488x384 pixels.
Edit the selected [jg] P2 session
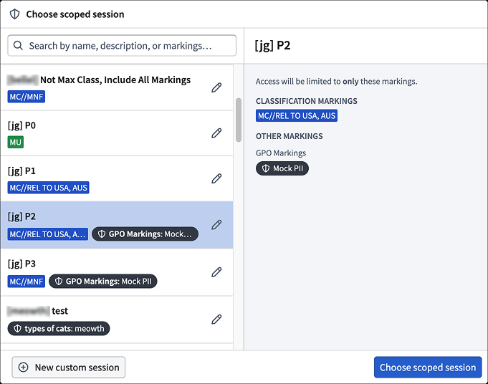[216, 224]
